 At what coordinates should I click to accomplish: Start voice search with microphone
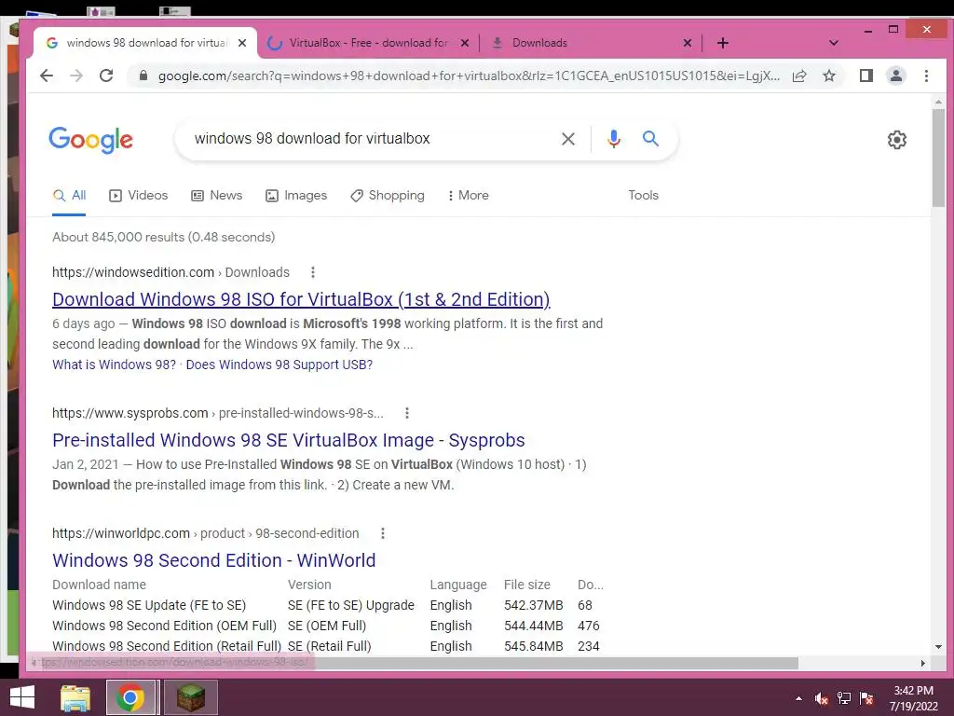(x=614, y=139)
